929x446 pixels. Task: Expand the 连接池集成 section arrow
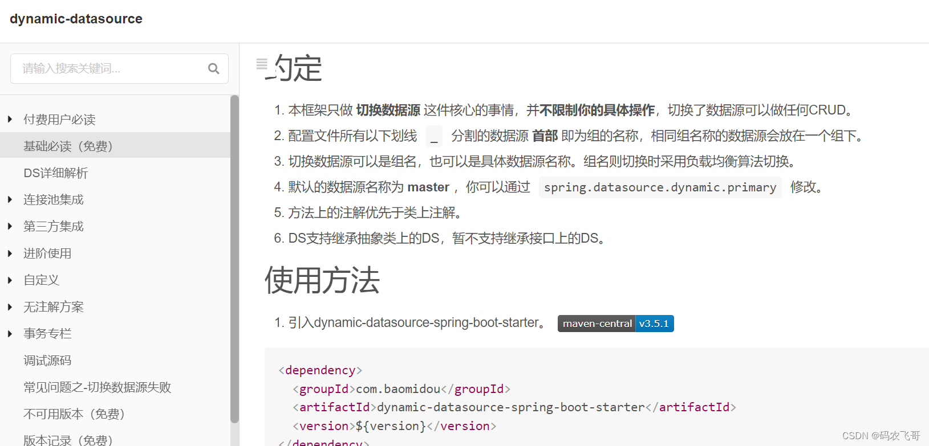pyautogui.click(x=10, y=199)
